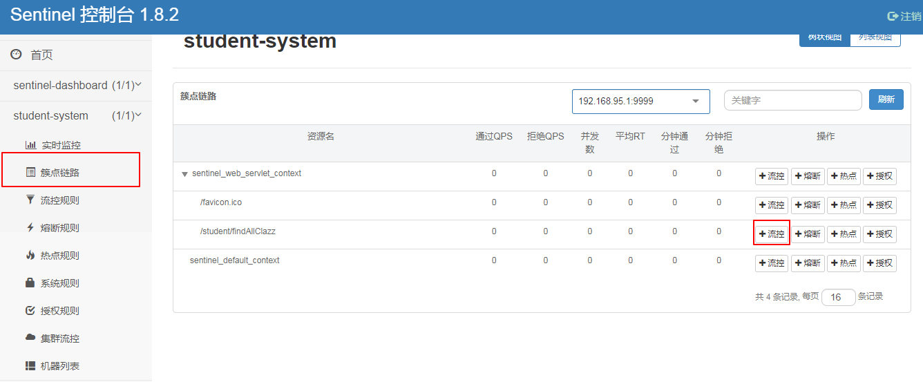The height and width of the screenshot is (382, 923).
Task: Click the 系统规则 lock icon
Action: [x=30, y=283]
